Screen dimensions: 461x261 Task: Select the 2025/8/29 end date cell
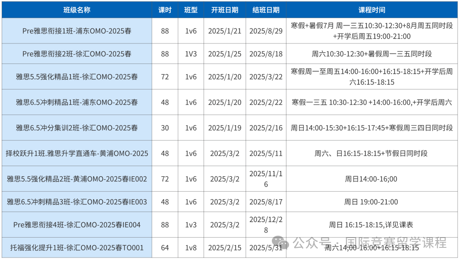point(266,31)
